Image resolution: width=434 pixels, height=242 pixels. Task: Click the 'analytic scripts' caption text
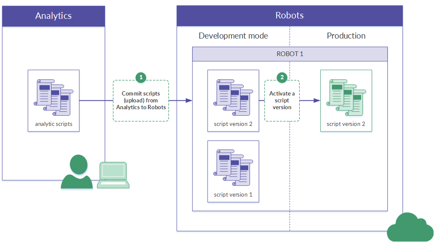(x=54, y=125)
